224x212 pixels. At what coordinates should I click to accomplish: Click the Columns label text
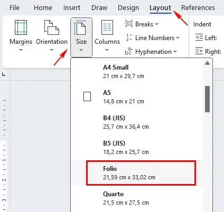pyautogui.click(x=107, y=42)
